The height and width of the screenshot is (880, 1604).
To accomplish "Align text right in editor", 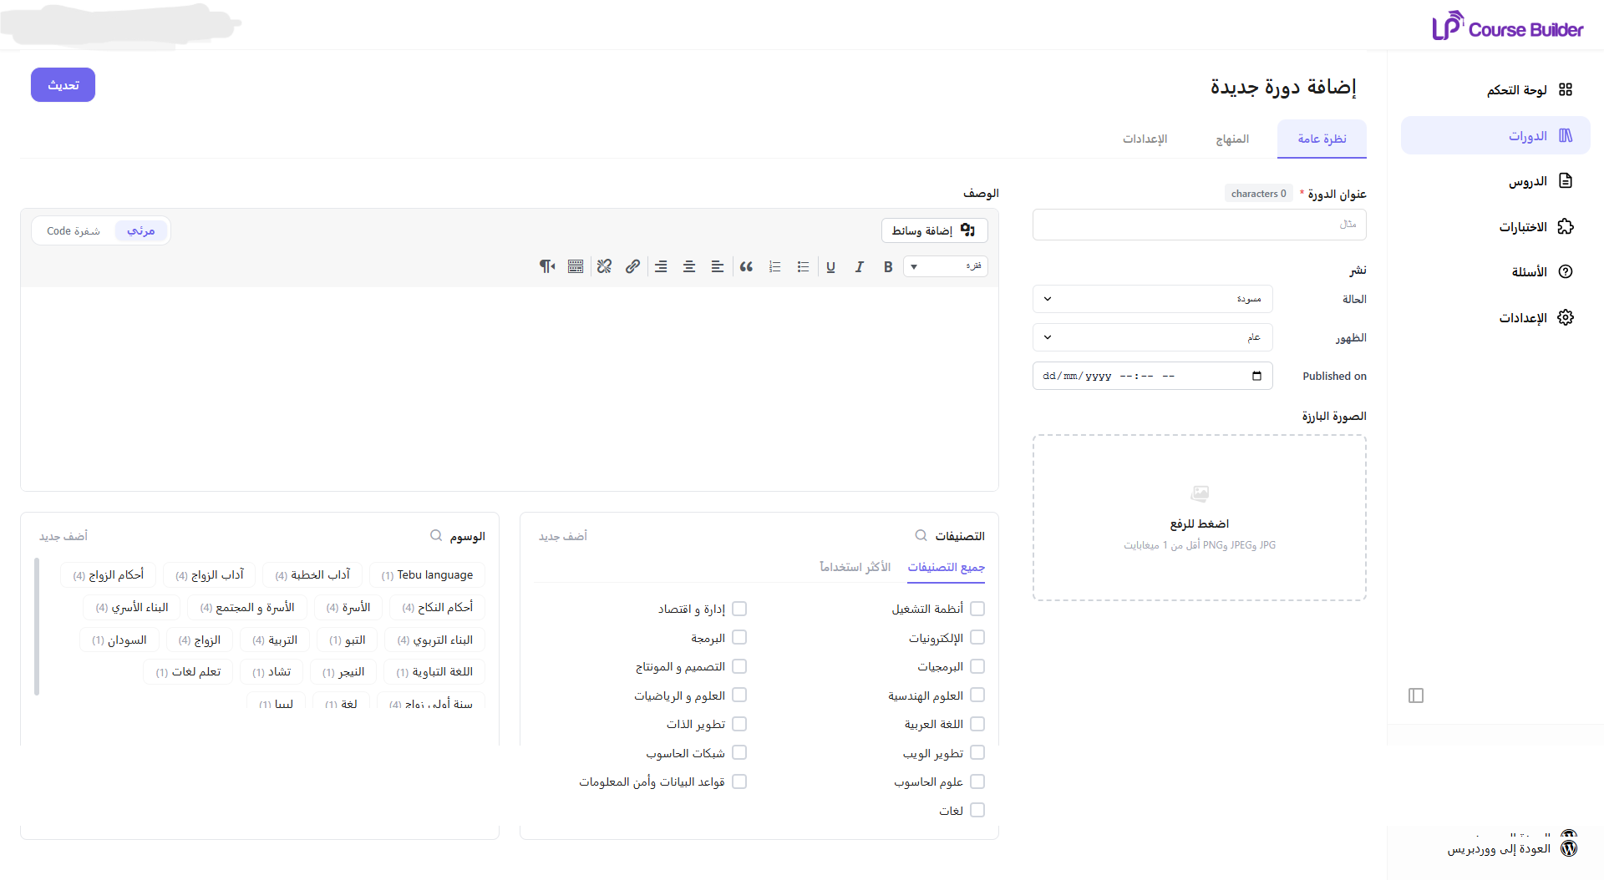I will 661,267.
